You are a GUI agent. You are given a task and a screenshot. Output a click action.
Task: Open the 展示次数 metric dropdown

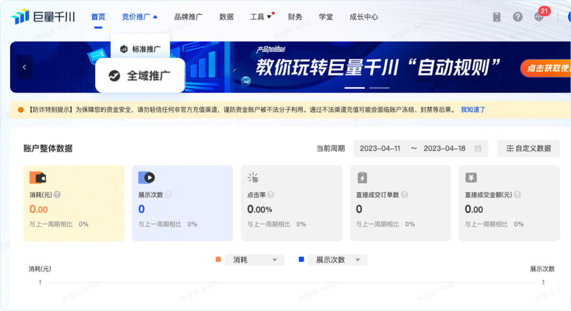pyautogui.click(x=337, y=260)
